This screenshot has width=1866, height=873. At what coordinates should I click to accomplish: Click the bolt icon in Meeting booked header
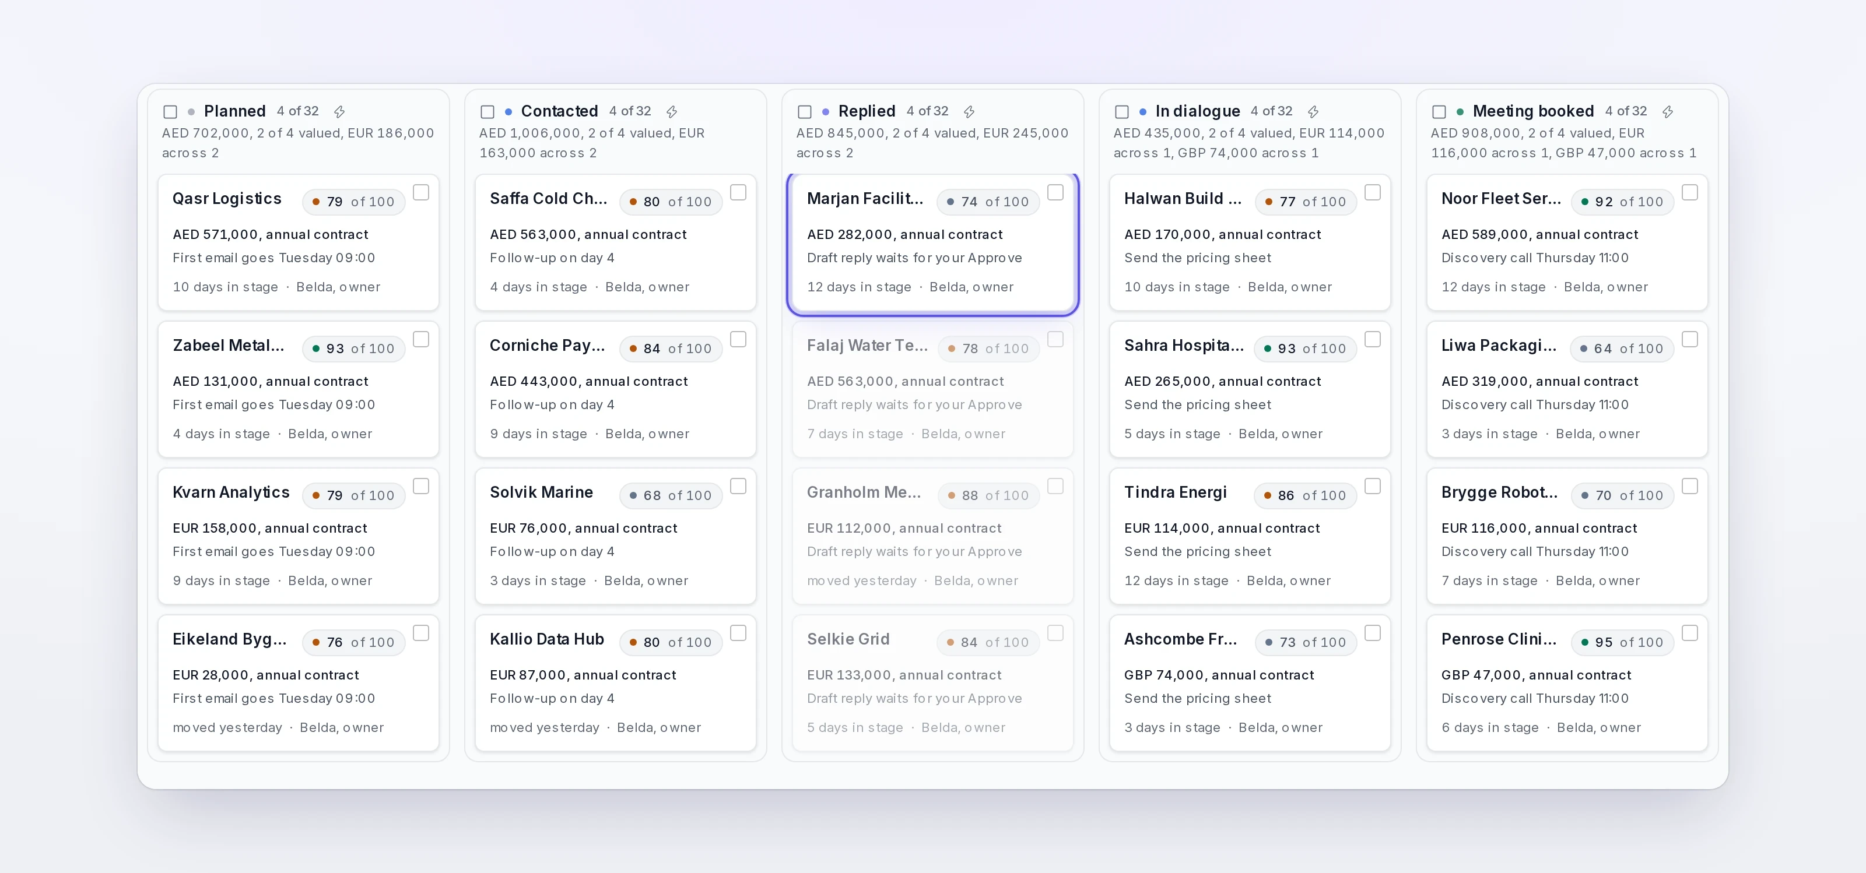(x=1668, y=111)
